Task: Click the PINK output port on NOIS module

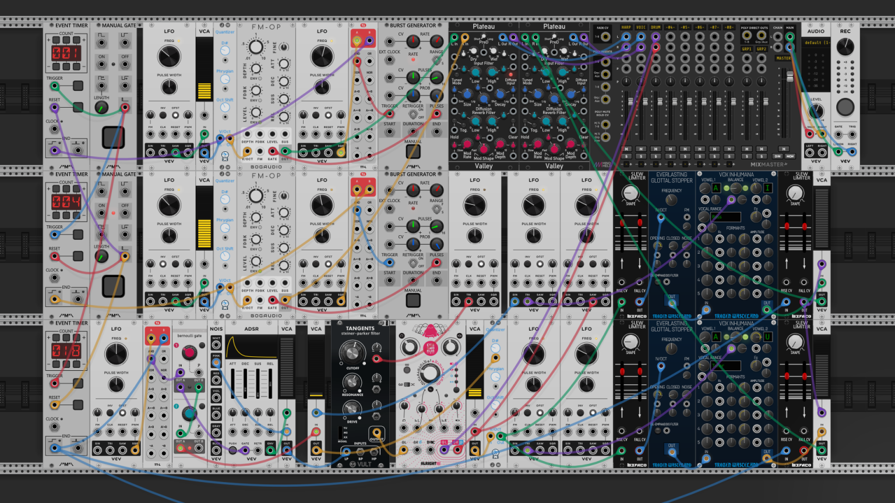Action: coord(216,363)
